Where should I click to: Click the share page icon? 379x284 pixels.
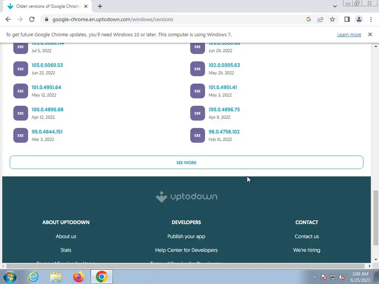pos(321,19)
